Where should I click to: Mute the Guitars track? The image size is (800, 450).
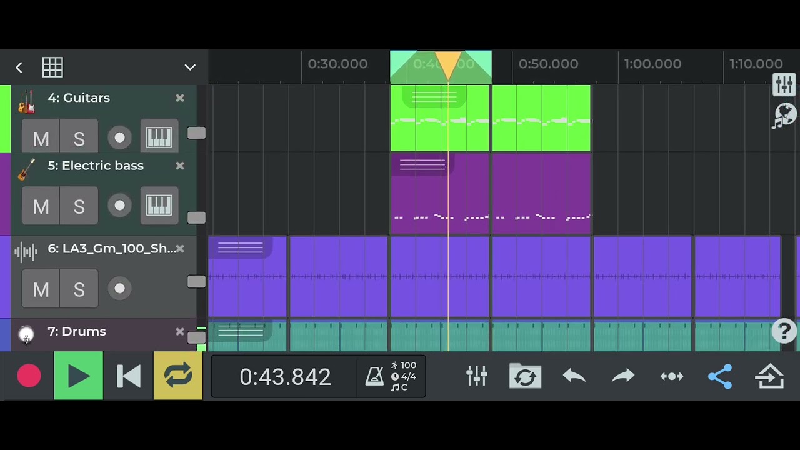point(41,137)
